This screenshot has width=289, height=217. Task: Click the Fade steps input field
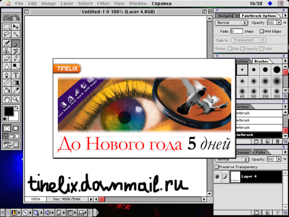(237, 31)
